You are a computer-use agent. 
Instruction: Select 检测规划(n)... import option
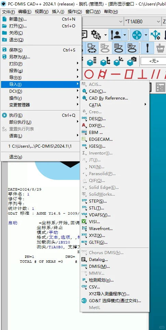click(115, 280)
